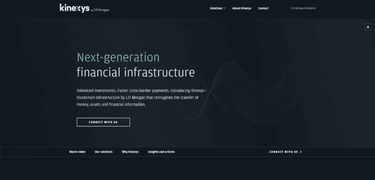The image size is (375, 180).
Task: Open the Insights and articles section
Action: click(161, 152)
